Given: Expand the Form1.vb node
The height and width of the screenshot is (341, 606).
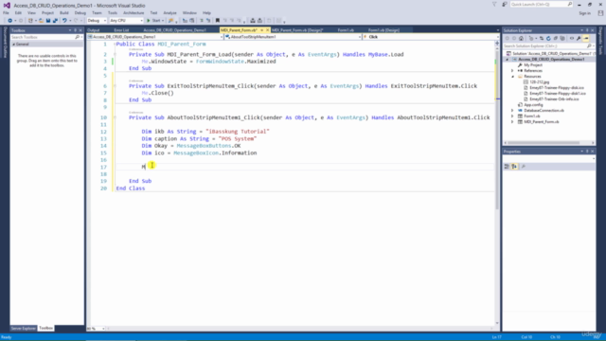Looking at the screenshot, I should pos(512,116).
